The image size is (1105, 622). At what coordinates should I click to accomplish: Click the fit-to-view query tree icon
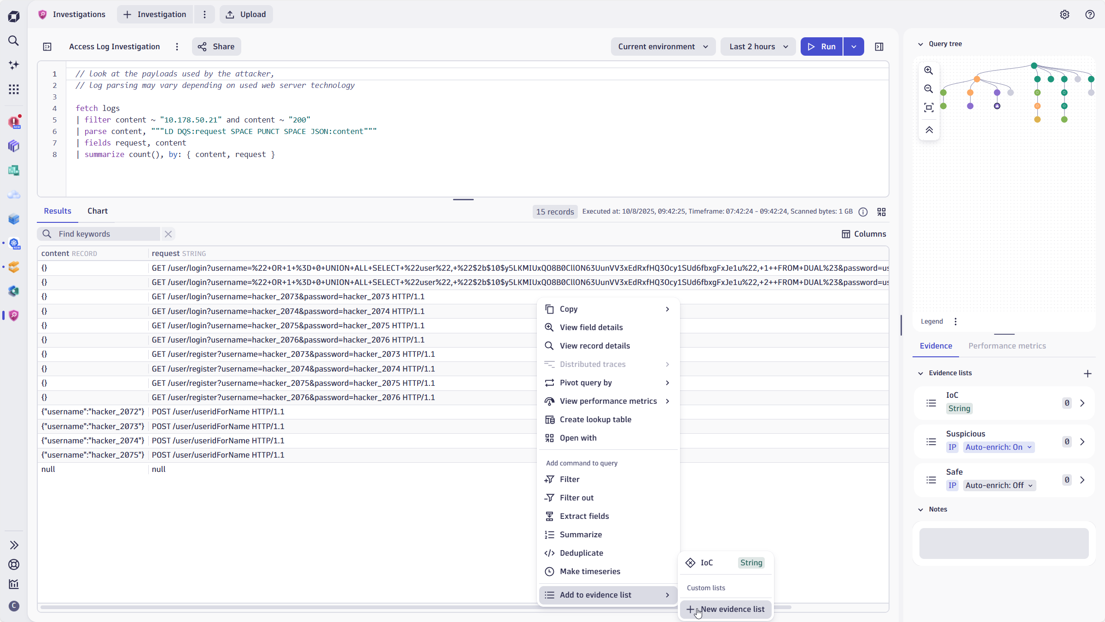929,108
